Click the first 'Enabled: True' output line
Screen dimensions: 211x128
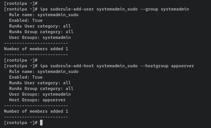(x=26, y=20)
